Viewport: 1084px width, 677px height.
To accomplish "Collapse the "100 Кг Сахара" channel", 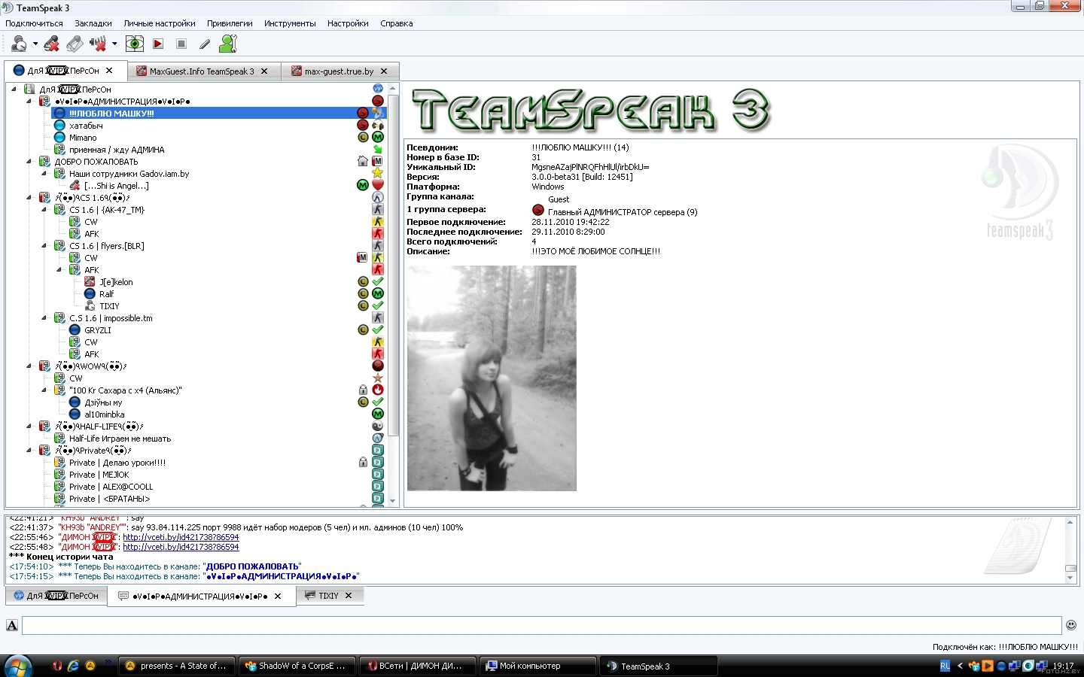I will click(44, 390).
